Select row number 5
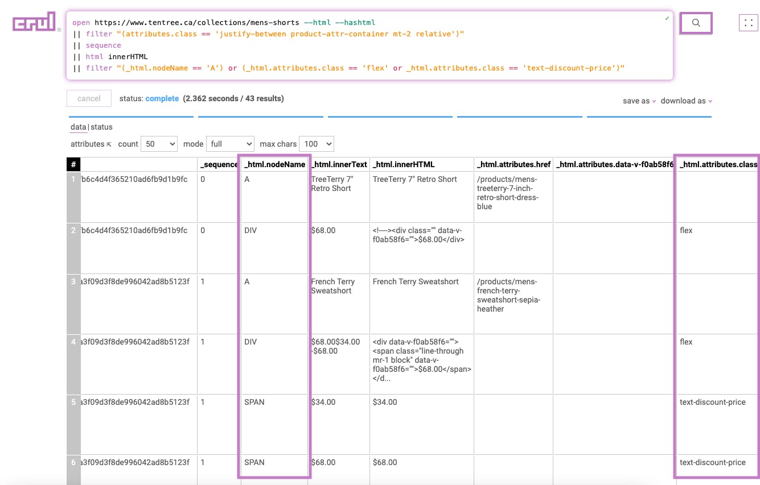The width and height of the screenshot is (760, 485). tap(73, 424)
